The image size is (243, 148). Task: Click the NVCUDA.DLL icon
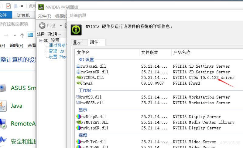(x=79, y=77)
